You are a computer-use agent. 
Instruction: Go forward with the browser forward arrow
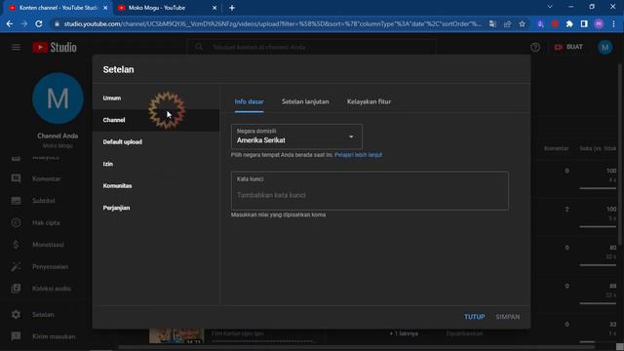(x=24, y=23)
